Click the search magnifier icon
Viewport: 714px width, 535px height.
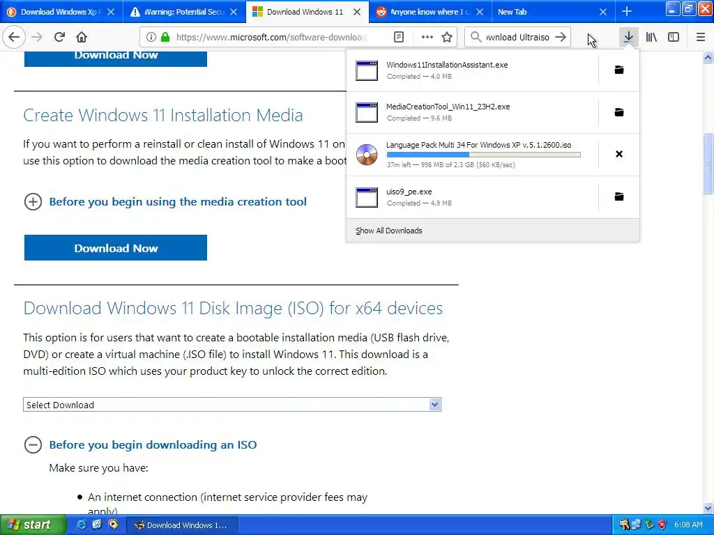(x=476, y=37)
